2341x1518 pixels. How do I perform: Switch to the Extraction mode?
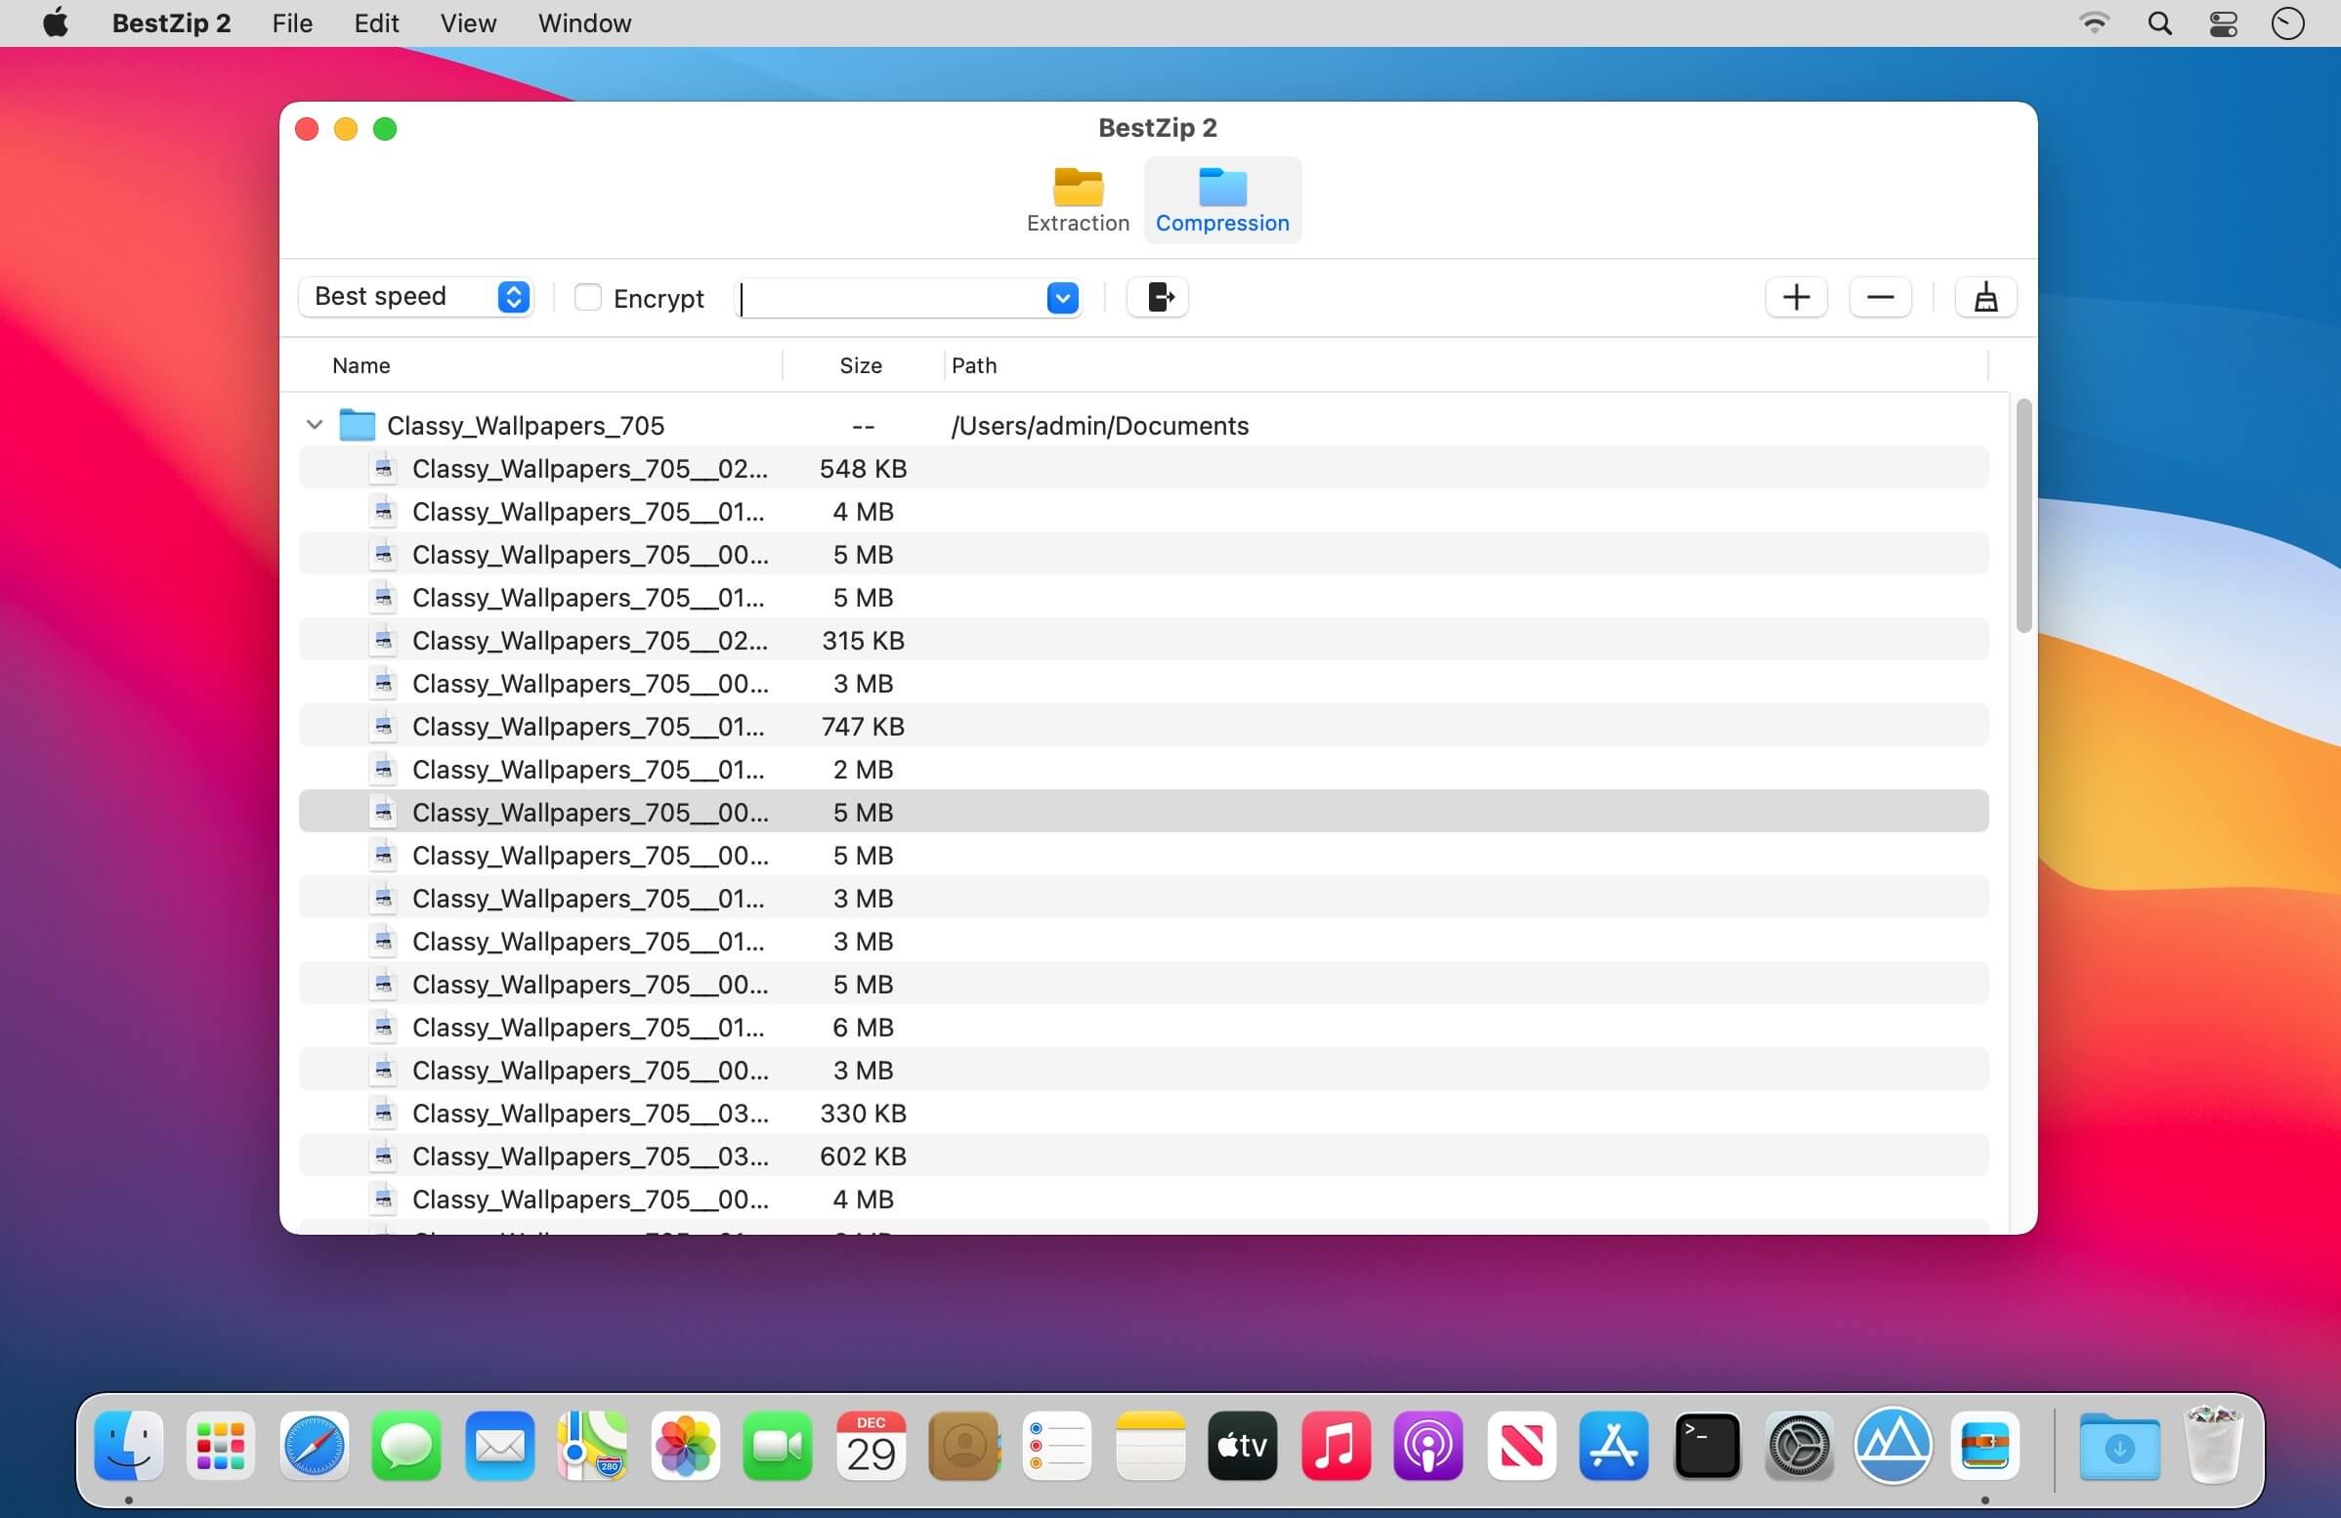[1077, 199]
